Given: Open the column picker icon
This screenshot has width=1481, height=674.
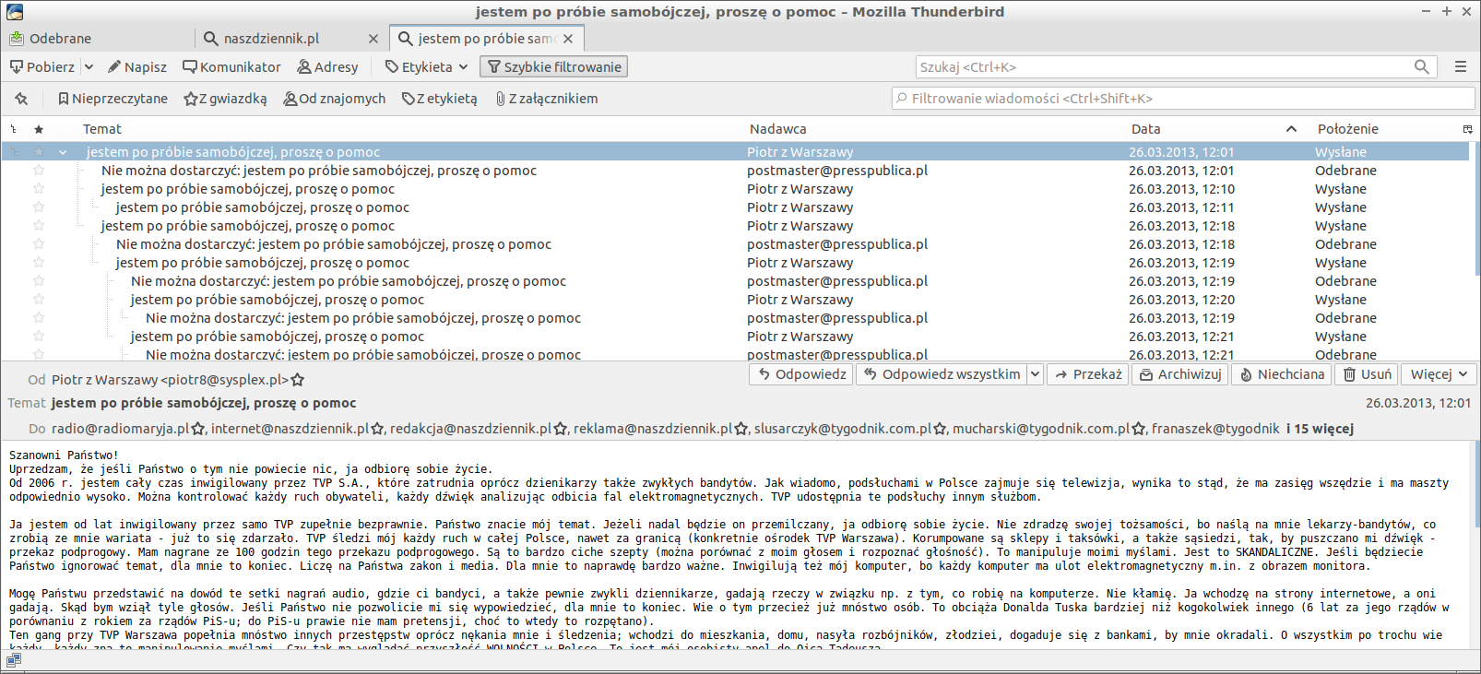Looking at the screenshot, I should [x=1467, y=129].
